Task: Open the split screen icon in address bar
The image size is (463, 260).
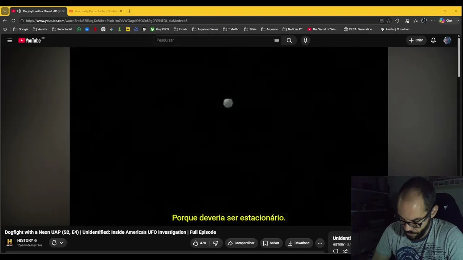Action: tap(382, 21)
